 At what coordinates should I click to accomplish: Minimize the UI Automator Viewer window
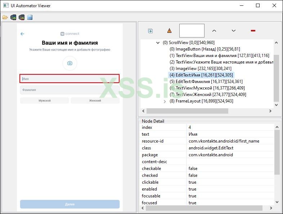click(242, 5)
